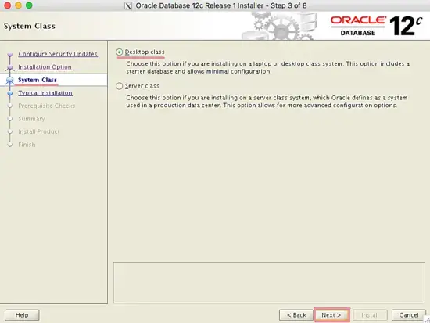Click the greyed-out Install button
This screenshot has height=323, width=430.
pos(370,315)
